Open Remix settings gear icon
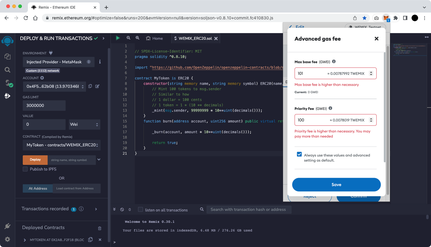Screen dimensions: 431x247 pos(7,239)
